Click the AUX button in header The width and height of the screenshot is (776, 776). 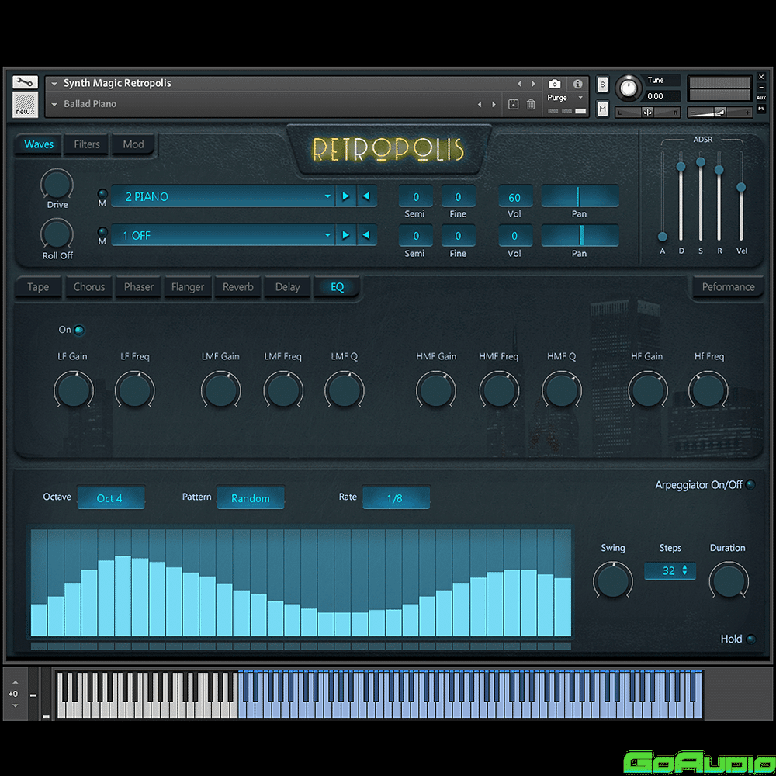click(x=761, y=98)
